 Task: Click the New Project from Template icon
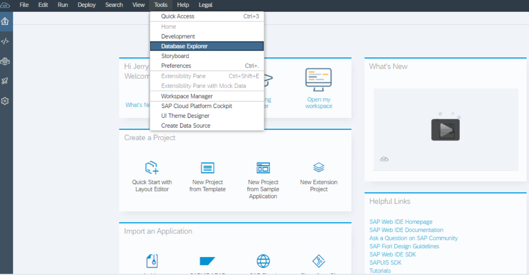tap(207, 168)
